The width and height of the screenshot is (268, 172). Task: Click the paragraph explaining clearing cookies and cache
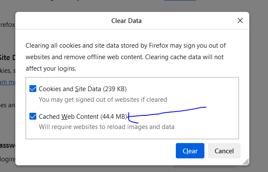pos(125,57)
